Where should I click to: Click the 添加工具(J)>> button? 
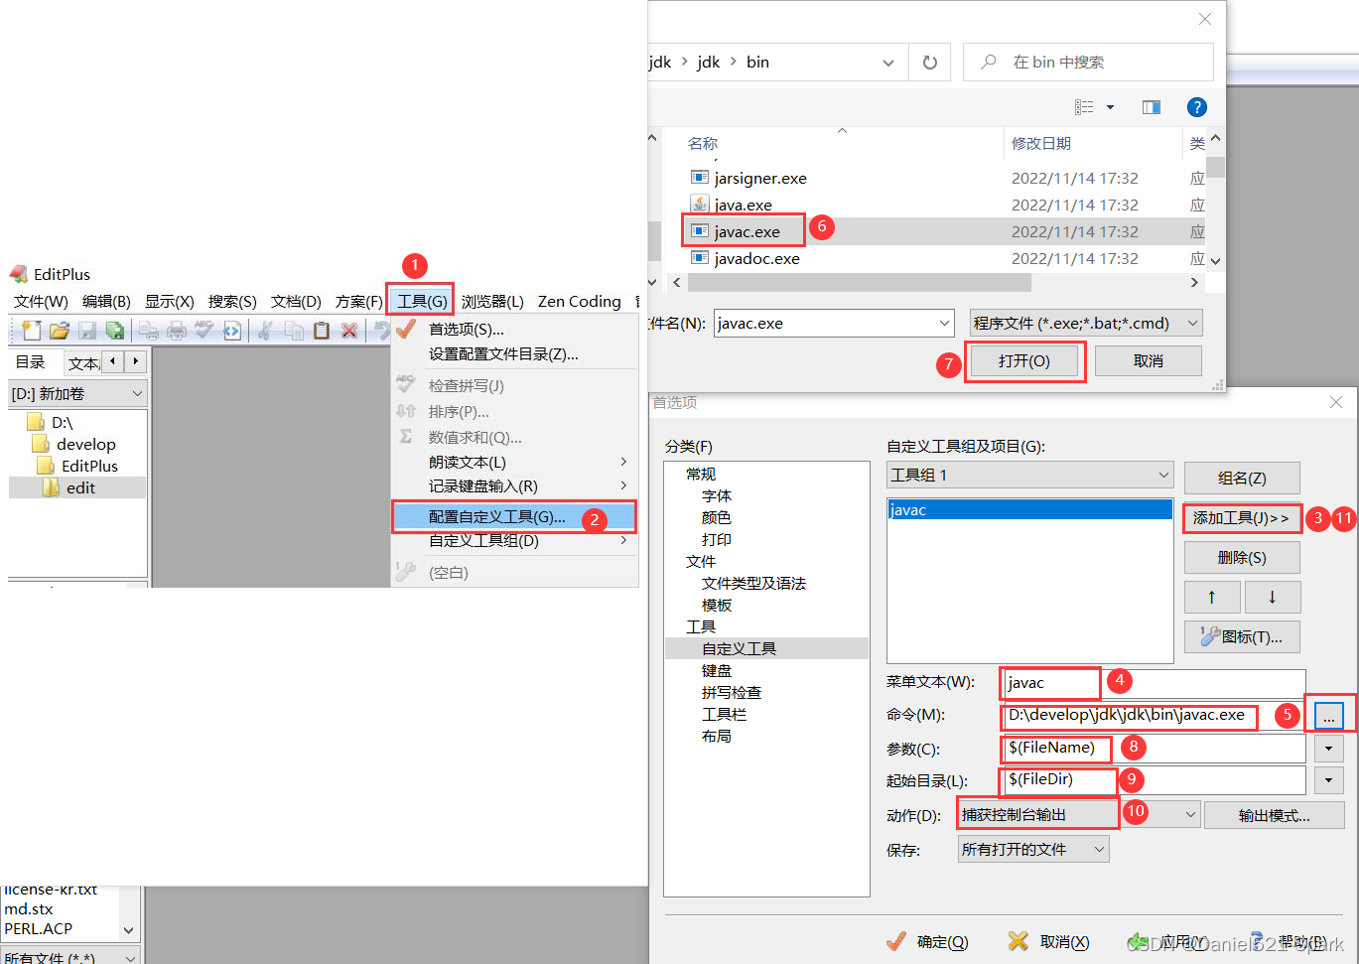pos(1242,518)
